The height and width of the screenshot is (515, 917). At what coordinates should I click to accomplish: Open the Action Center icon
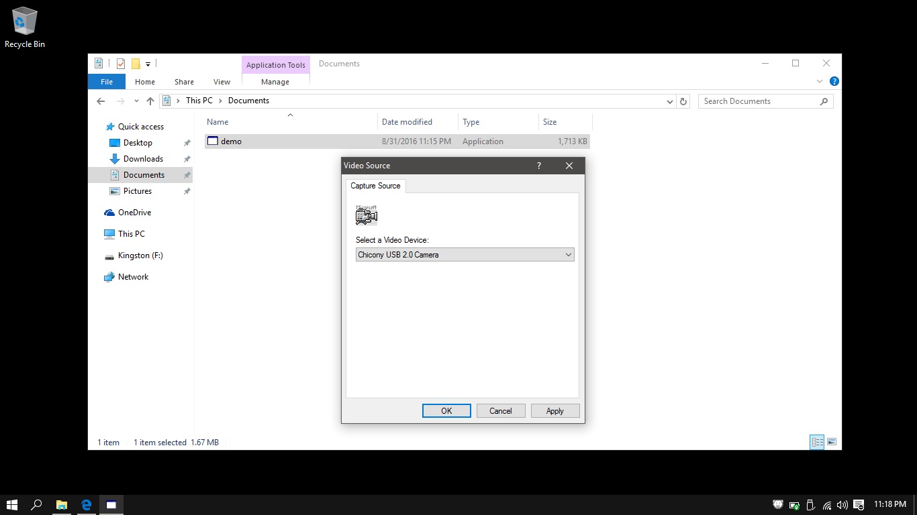[859, 505]
